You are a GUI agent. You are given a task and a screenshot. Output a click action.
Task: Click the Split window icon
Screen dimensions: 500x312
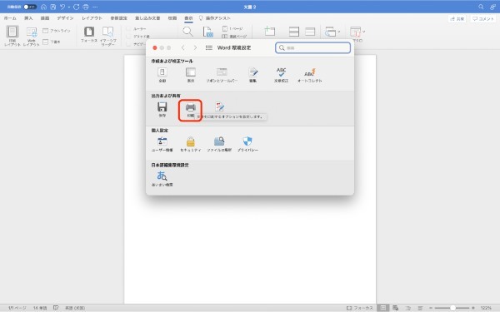(310, 32)
